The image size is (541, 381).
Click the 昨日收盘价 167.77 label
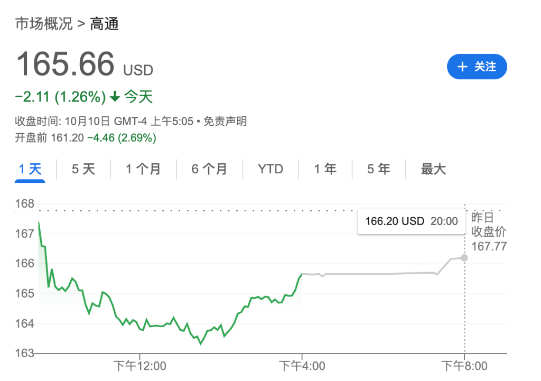[x=488, y=231]
